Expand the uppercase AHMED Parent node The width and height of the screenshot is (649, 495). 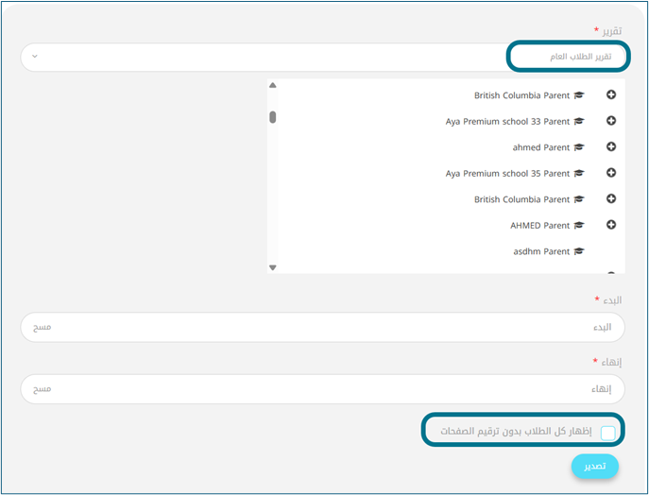point(610,225)
